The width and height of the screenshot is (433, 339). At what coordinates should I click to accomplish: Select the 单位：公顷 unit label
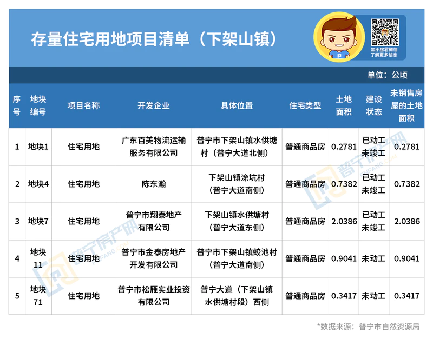tap(388, 75)
